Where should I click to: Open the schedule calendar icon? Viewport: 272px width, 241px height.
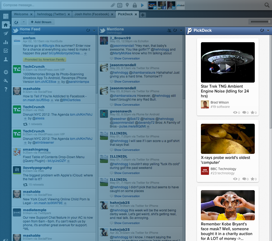[120, 5]
